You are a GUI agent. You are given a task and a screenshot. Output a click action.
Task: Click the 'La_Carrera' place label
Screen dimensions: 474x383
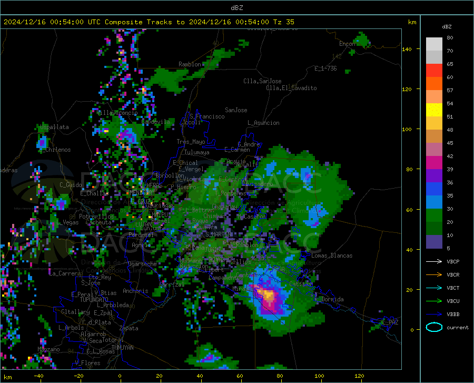tap(65, 273)
